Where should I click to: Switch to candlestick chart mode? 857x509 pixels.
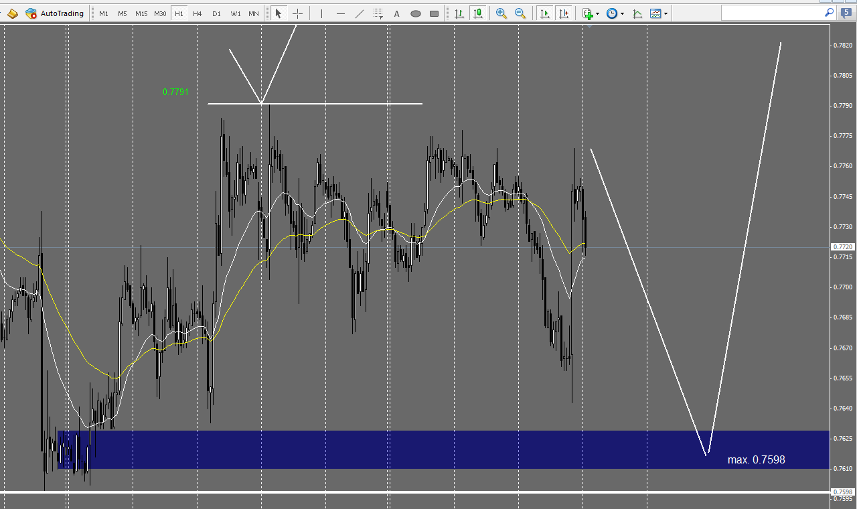click(x=478, y=13)
